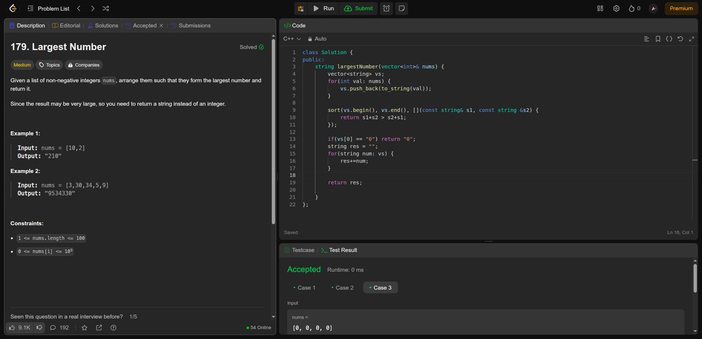Open the debugger icon left of Run
The width and height of the screenshot is (702, 339).
coord(301,9)
